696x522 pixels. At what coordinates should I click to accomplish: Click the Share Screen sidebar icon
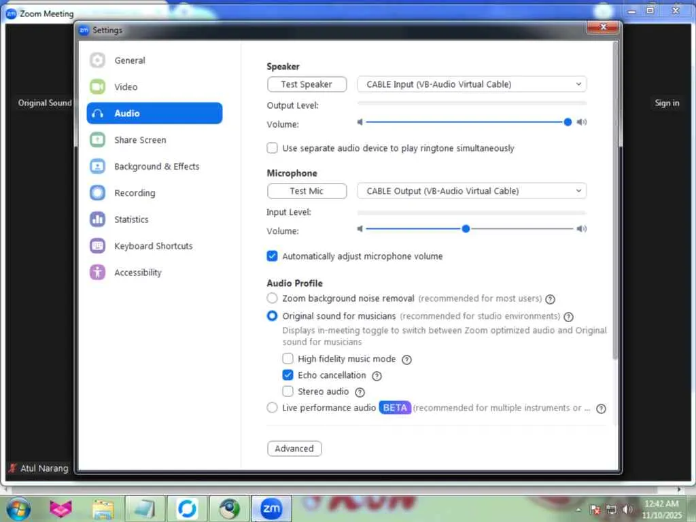(x=98, y=140)
